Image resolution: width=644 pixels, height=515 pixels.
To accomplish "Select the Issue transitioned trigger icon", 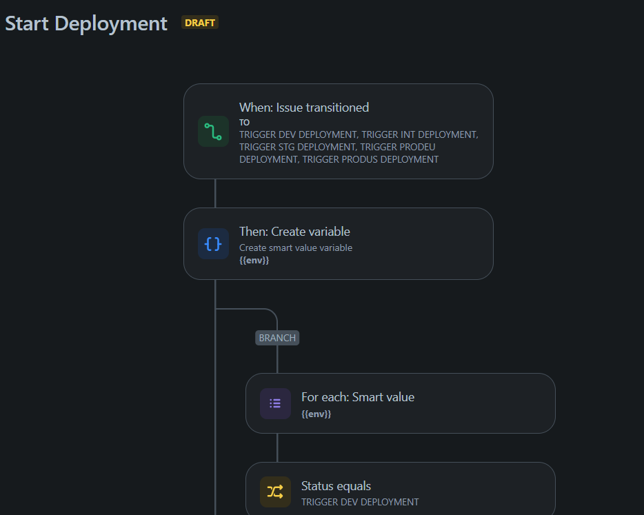I will pyautogui.click(x=213, y=131).
